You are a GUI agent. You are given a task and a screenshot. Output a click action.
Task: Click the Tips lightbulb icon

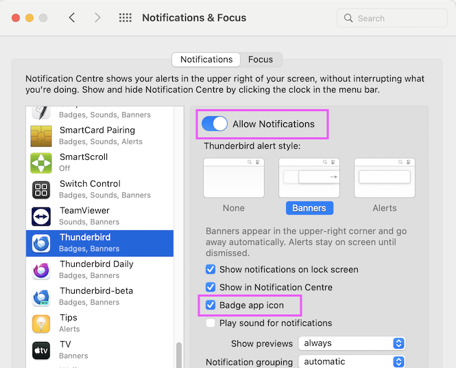click(x=41, y=323)
